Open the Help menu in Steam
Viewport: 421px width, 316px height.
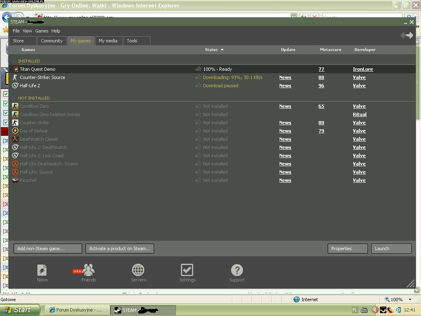(56, 31)
